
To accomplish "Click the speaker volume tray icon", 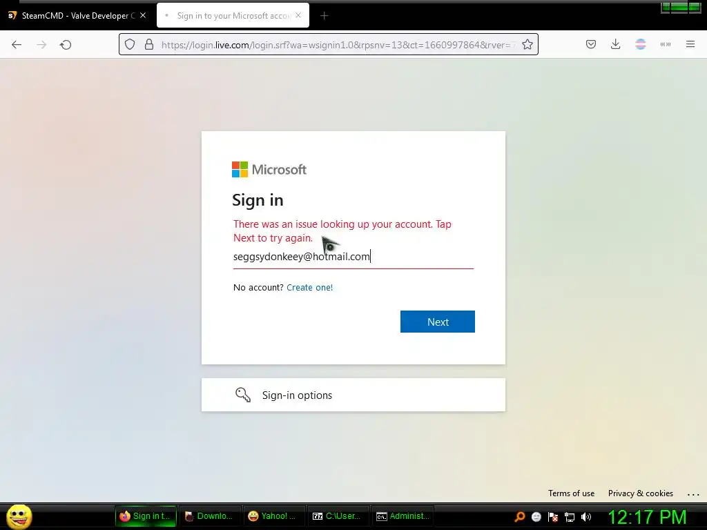I will pyautogui.click(x=586, y=517).
